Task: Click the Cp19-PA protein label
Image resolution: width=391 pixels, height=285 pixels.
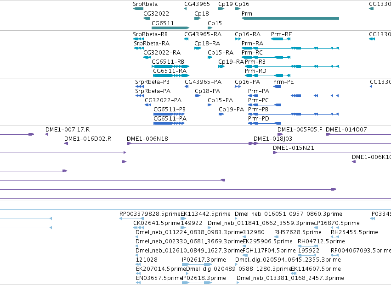Action: [231, 110]
